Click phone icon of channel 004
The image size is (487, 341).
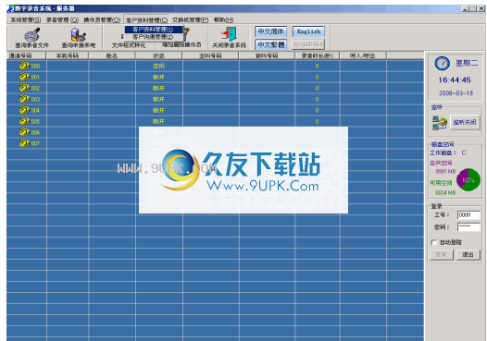pos(24,110)
